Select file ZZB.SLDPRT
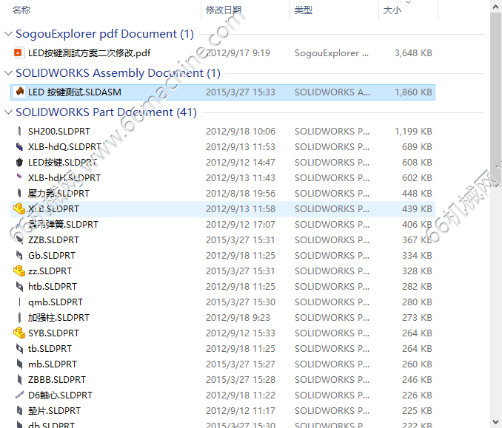Image resolution: width=502 pixels, height=428 pixels. 53,240
